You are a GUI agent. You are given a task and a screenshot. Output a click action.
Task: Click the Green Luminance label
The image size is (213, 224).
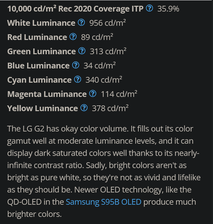[41, 51]
